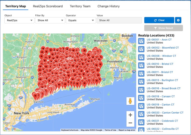Switch to RealZips Scoreboard tab

pyautogui.click(x=48, y=6)
